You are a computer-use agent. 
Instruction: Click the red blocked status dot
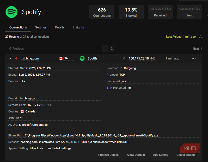(x=16, y=58)
